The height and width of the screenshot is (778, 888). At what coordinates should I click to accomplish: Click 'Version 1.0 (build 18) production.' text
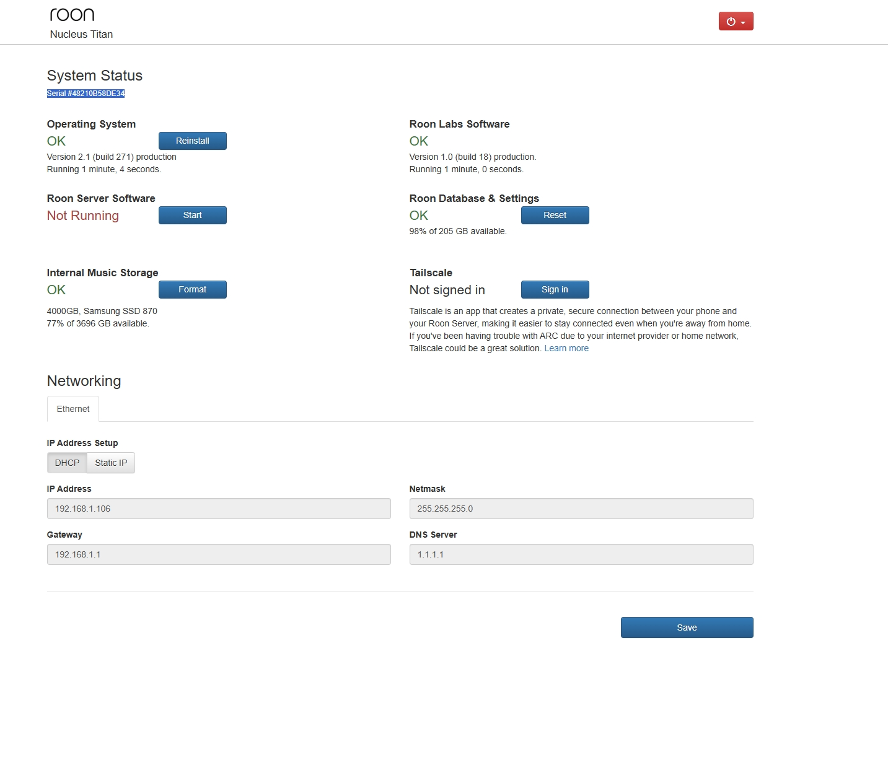point(473,157)
